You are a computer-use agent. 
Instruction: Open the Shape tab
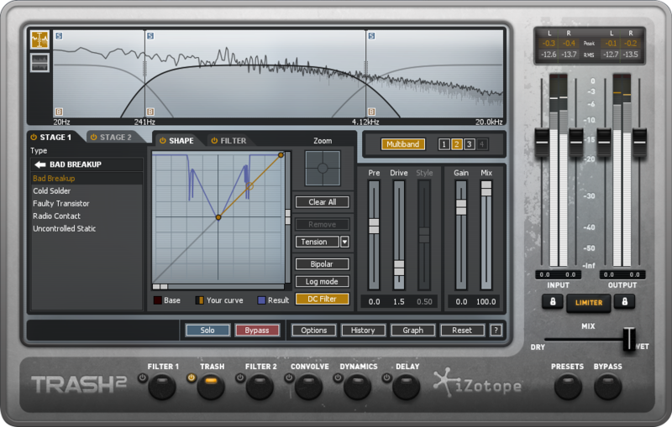(x=176, y=141)
